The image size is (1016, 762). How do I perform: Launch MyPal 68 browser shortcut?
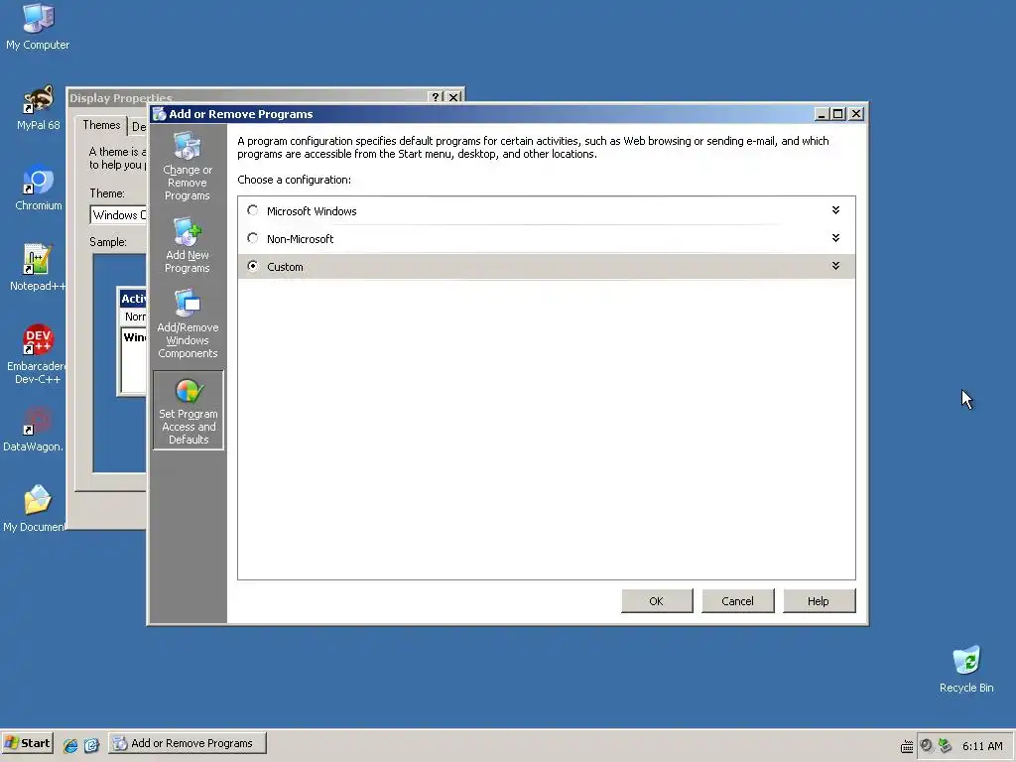pos(38,108)
